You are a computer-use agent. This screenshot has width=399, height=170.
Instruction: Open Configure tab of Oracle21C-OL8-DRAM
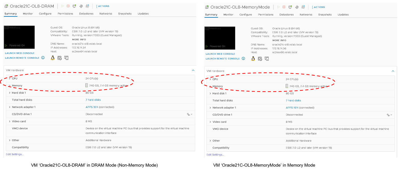[45, 14]
